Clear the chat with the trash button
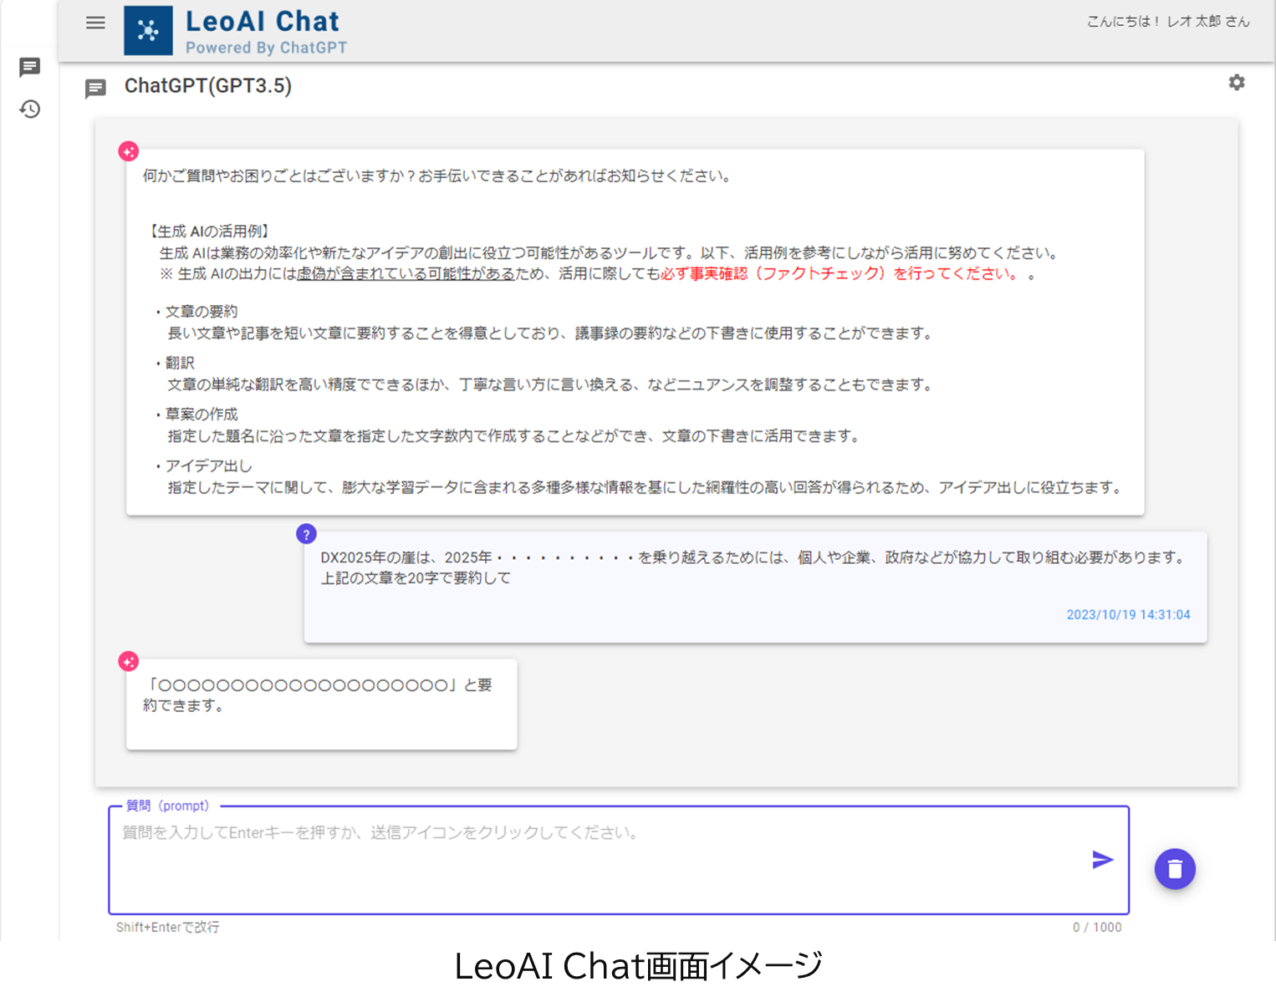Image resolution: width=1276 pixels, height=1002 pixels. click(x=1175, y=869)
